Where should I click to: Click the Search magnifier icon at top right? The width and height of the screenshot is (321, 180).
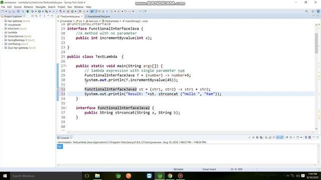pyautogui.click(x=306, y=11)
